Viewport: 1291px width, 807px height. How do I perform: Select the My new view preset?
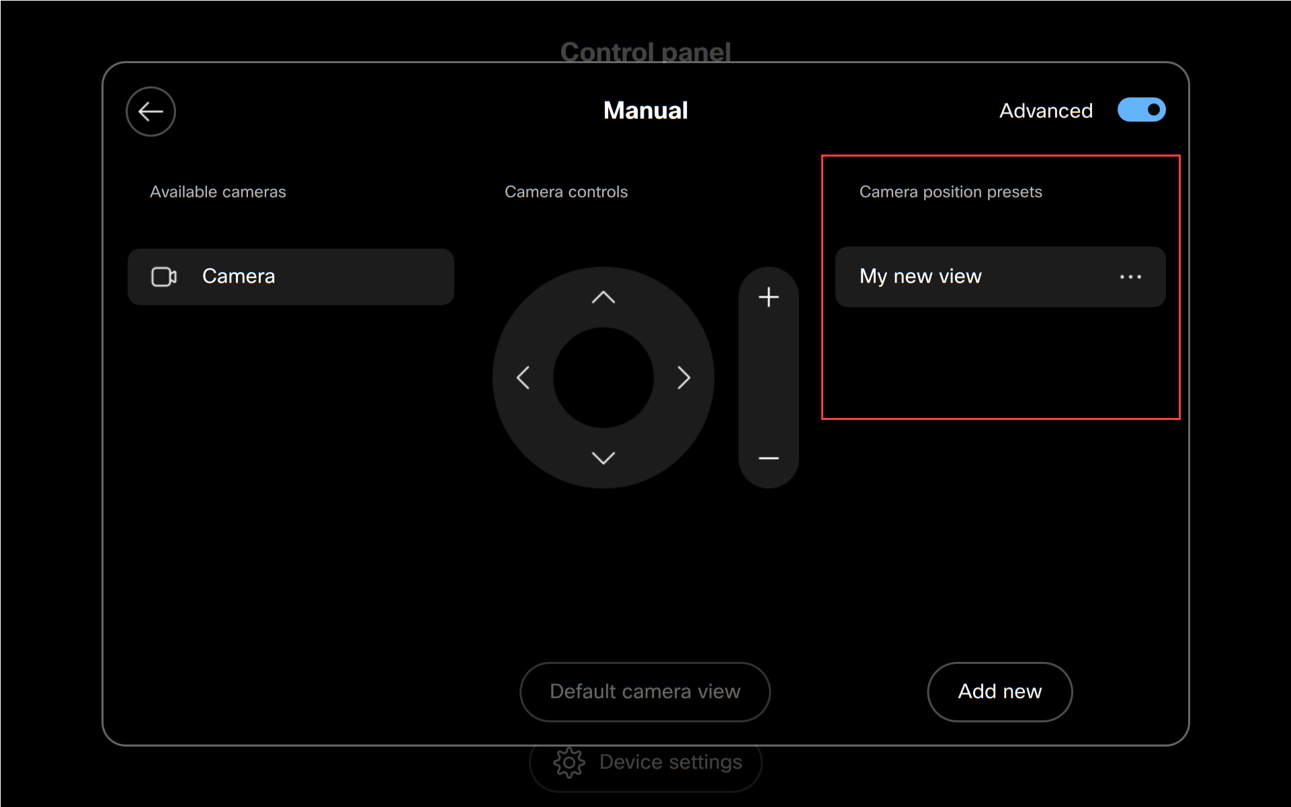921,277
